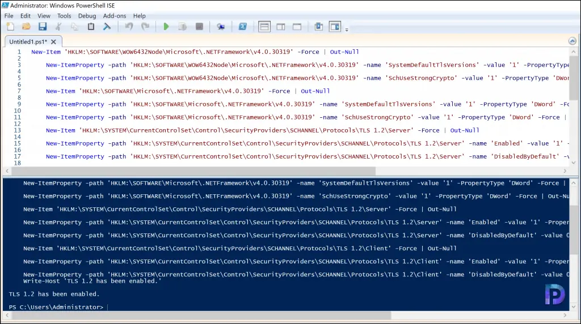Click script line 1 New-Item command
The image size is (581, 324).
[195, 52]
